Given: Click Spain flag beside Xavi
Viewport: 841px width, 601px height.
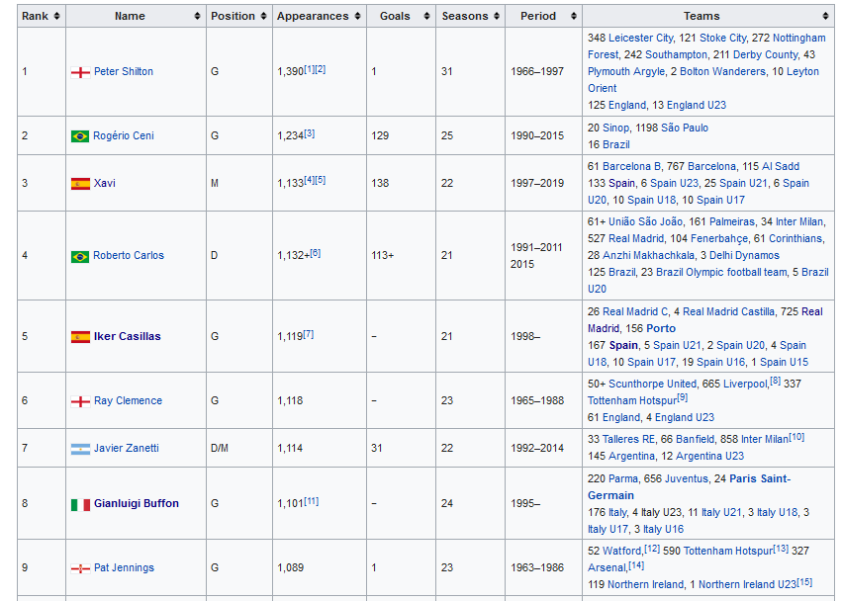Looking at the screenshot, I should [80, 184].
